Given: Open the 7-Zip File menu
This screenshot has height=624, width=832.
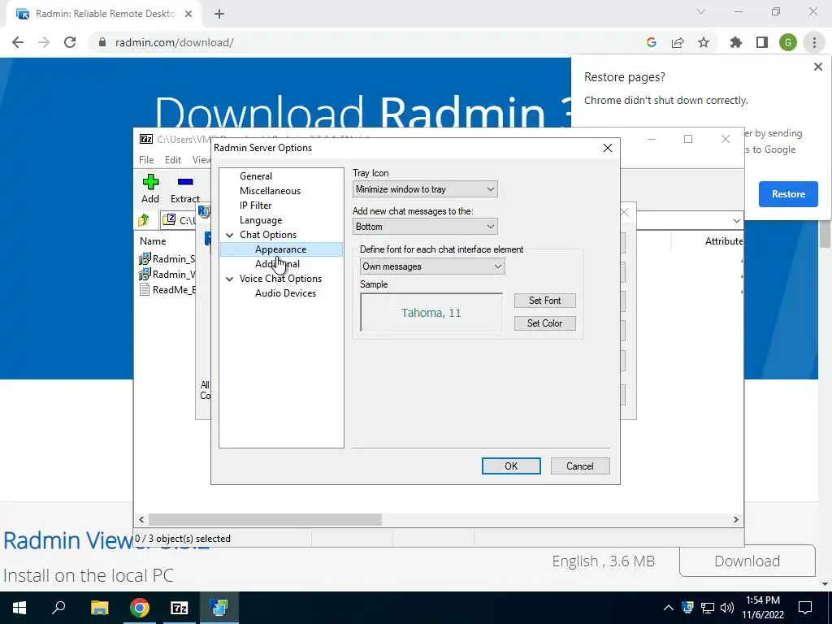Looking at the screenshot, I should point(146,160).
